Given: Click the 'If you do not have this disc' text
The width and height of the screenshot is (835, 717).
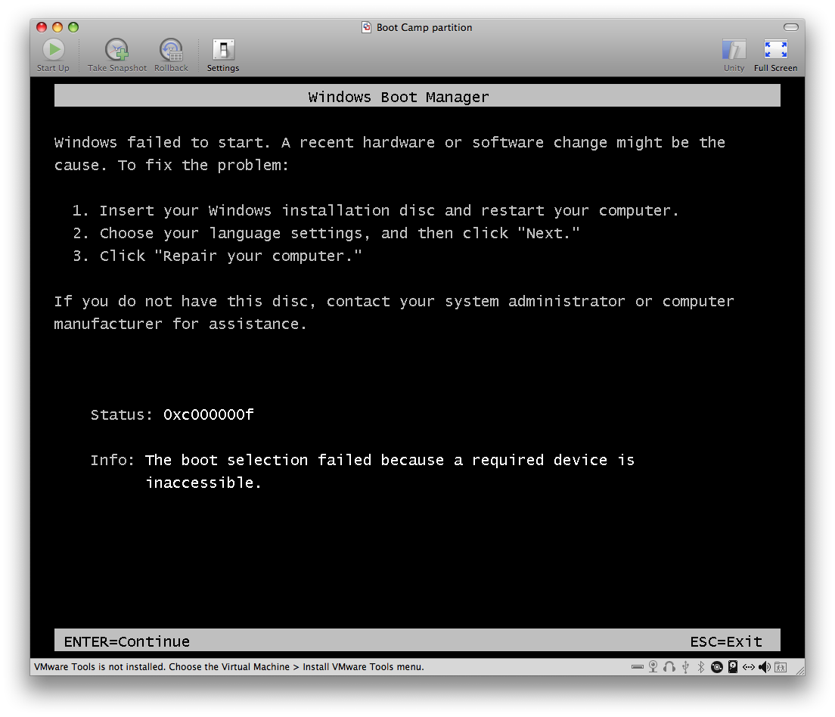Looking at the screenshot, I should coord(394,312).
